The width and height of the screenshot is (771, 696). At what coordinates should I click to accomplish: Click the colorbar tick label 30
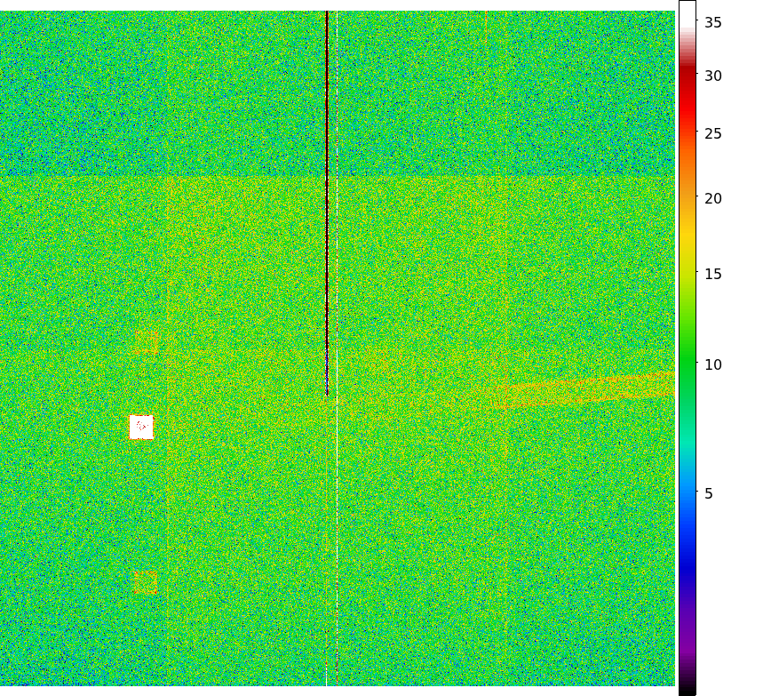[713, 76]
